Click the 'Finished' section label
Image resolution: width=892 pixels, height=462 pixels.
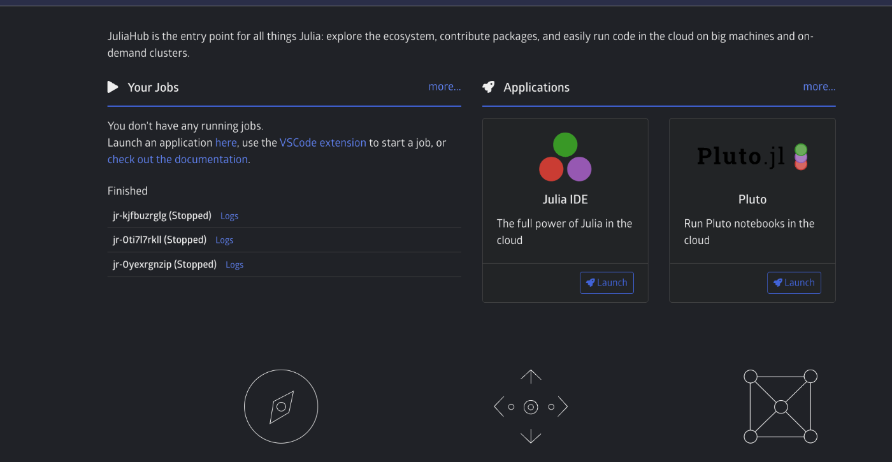[127, 191]
